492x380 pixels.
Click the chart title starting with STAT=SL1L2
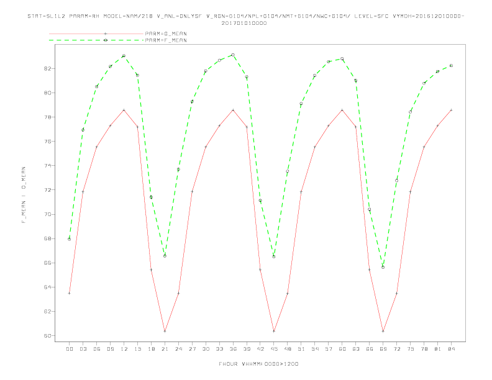245,16
